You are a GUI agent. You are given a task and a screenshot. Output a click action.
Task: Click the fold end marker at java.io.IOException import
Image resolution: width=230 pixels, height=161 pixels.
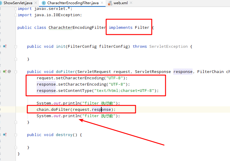coord(16,15)
